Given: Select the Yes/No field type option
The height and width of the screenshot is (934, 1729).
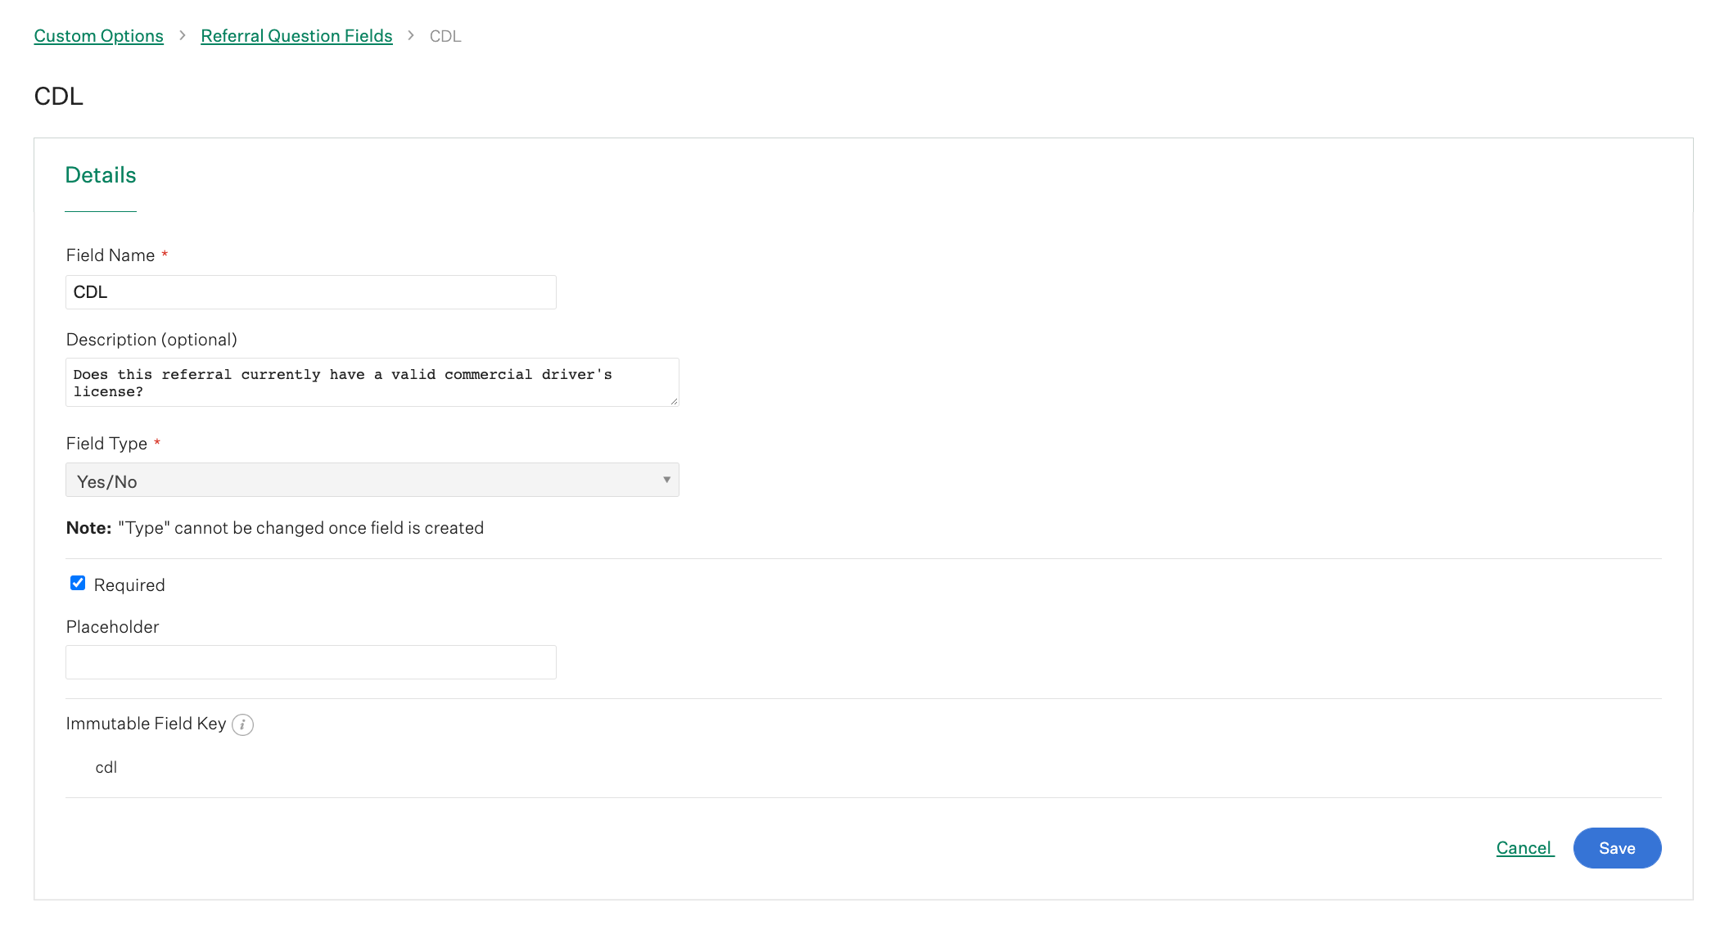Looking at the screenshot, I should 372,481.
